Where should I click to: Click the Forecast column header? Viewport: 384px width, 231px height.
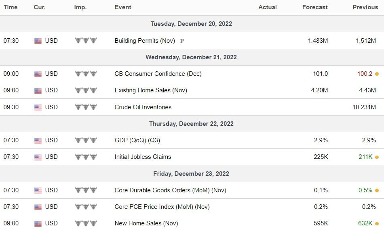pos(315,7)
